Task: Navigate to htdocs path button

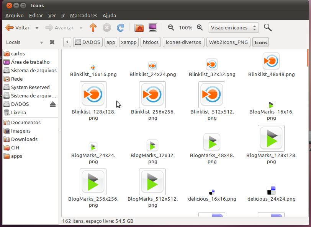Action: (151, 42)
